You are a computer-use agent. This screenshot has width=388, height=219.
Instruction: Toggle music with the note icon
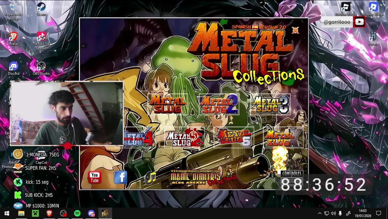(x=150, y=178)
